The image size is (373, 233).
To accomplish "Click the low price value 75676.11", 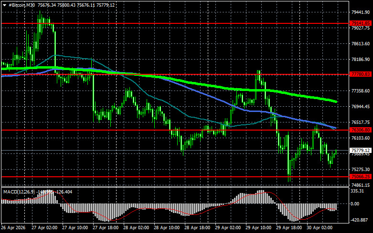I will click(86, 5).
